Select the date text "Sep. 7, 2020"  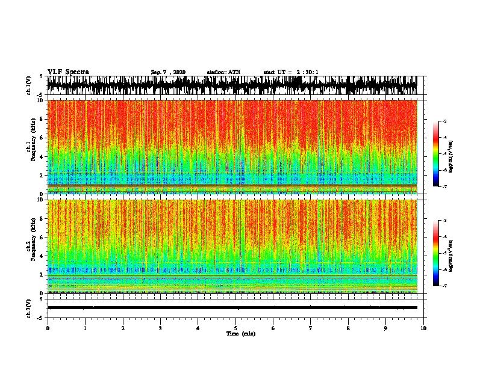[168, 72]
